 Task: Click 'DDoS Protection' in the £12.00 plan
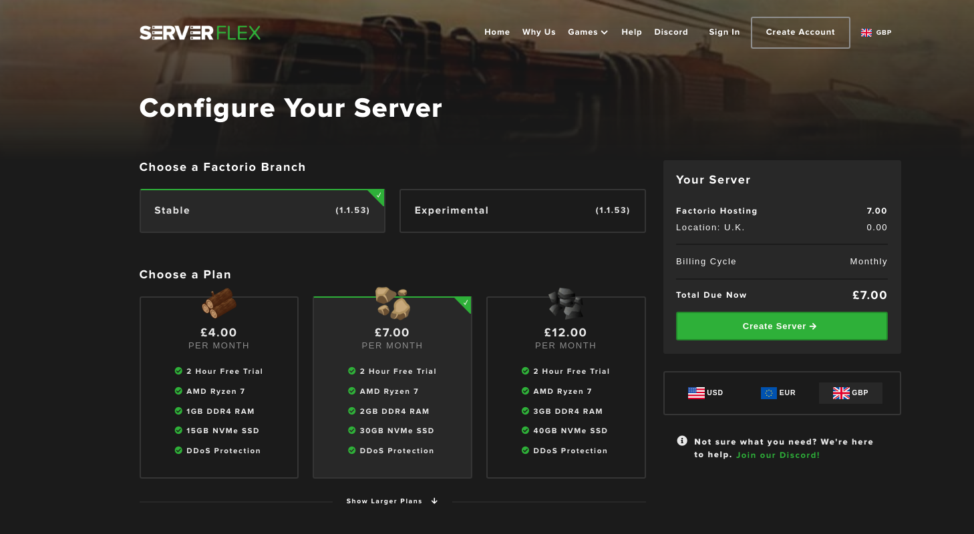[571, 451]
